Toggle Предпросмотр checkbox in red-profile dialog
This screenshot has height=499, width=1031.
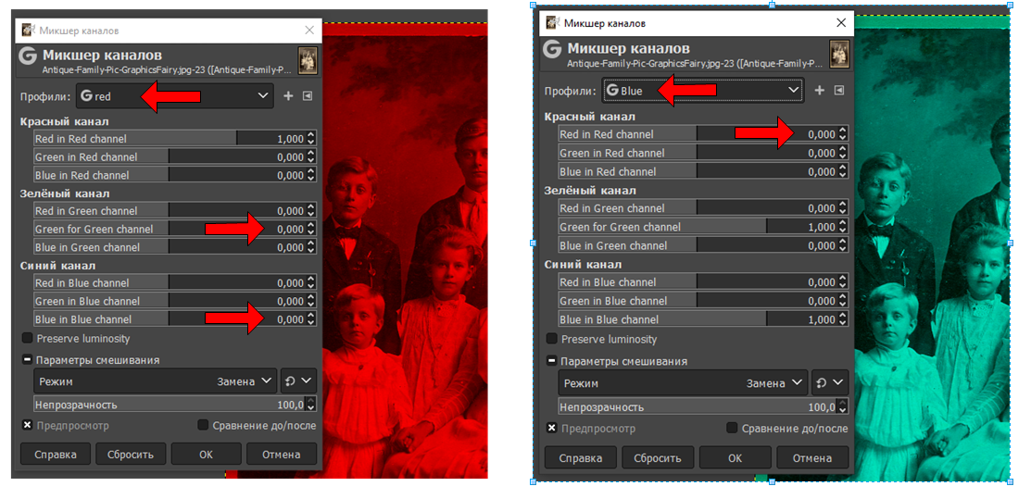coord(28,425)
